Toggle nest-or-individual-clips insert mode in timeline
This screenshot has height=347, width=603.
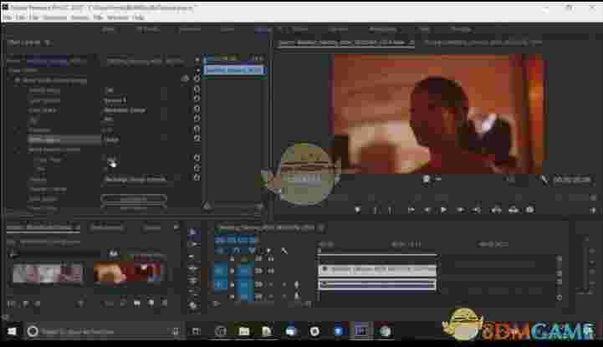coord(220,251)
